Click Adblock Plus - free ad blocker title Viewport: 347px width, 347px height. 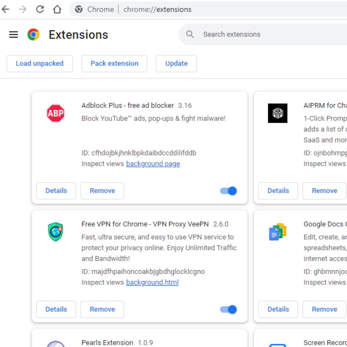(128, 105)
